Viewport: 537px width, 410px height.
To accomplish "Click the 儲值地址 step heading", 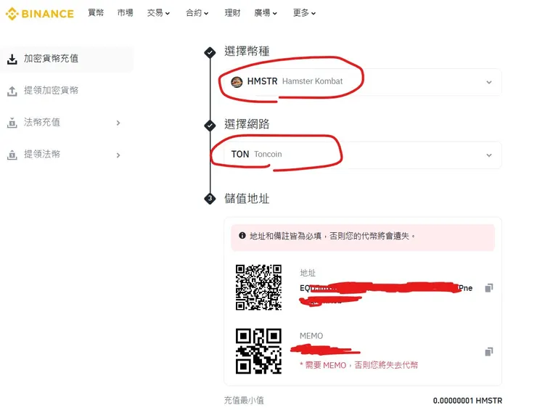I will click(x=247, y=198).
